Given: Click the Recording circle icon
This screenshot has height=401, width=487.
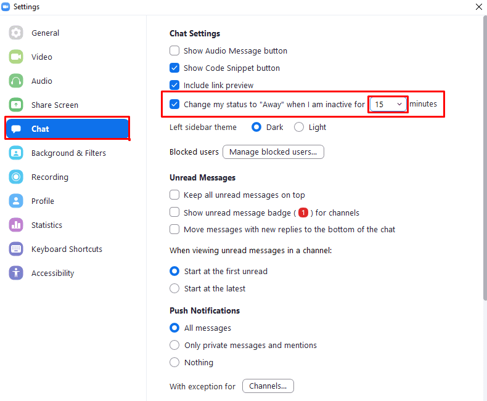Looking at the screenshot, I should click(16, 177).
